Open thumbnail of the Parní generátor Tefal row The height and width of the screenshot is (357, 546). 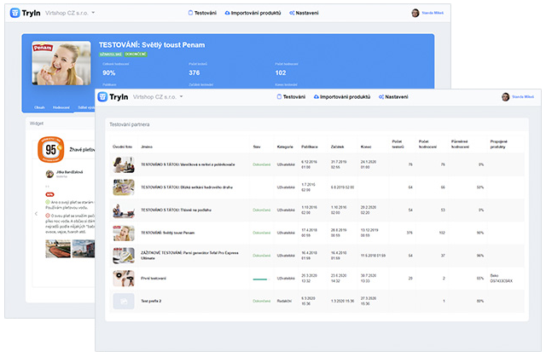pos(124,256)
